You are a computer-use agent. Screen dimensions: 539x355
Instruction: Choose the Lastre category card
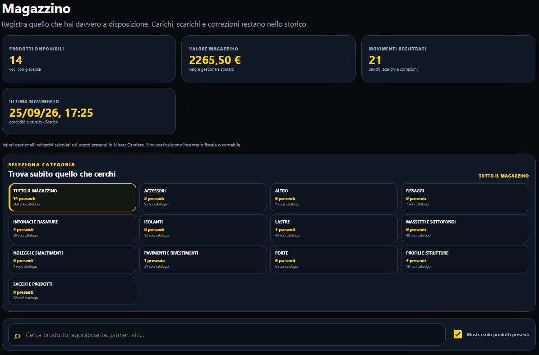point(334,228)
